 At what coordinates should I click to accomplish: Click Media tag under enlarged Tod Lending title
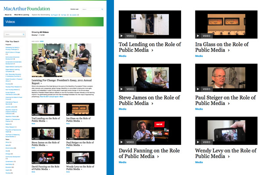coord(123,57)
